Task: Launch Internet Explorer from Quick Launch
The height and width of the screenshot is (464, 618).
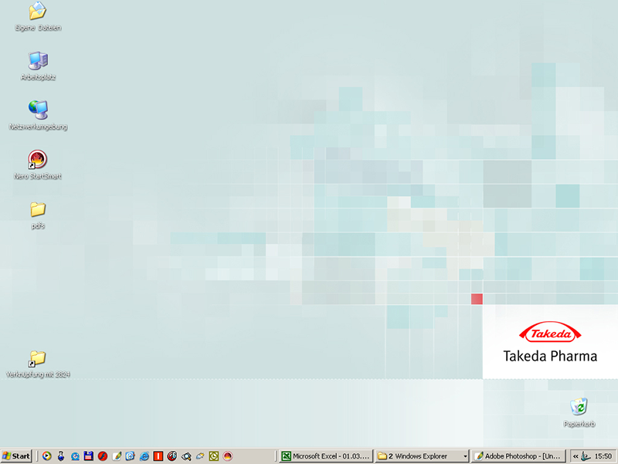Action: pyautogui.click(x=144, y=456)
